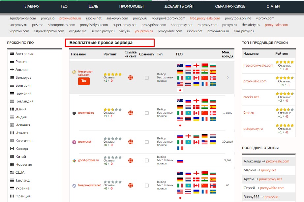Screen dimensions: 304x202
Task: Select Франция in the geo sidebar
Action: click(23, 196)
